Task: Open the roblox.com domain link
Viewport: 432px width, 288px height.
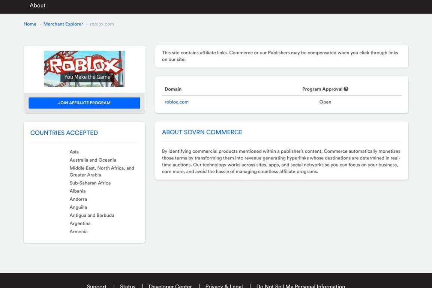Action: point(176,102)
